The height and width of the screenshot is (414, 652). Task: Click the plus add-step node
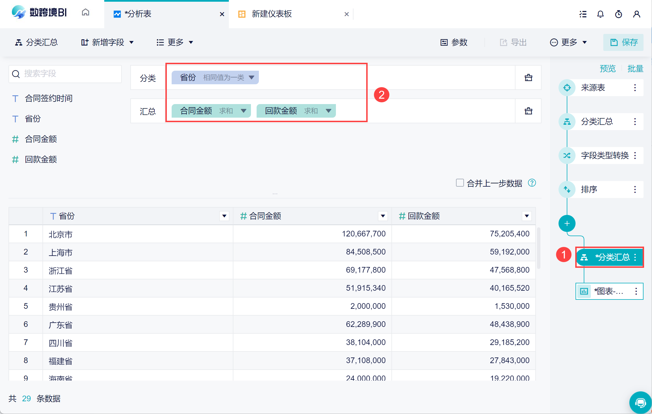click(x=567, y=223)
